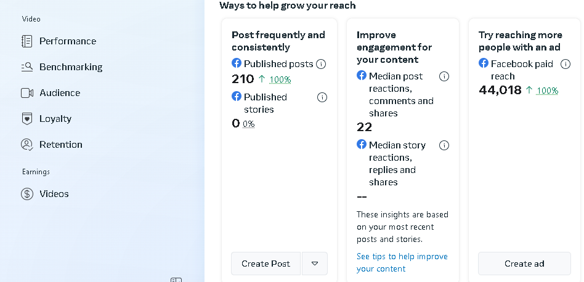Open See tips to help improve link
The height and width of the screenshot is (282, 584).
(402, 262)
